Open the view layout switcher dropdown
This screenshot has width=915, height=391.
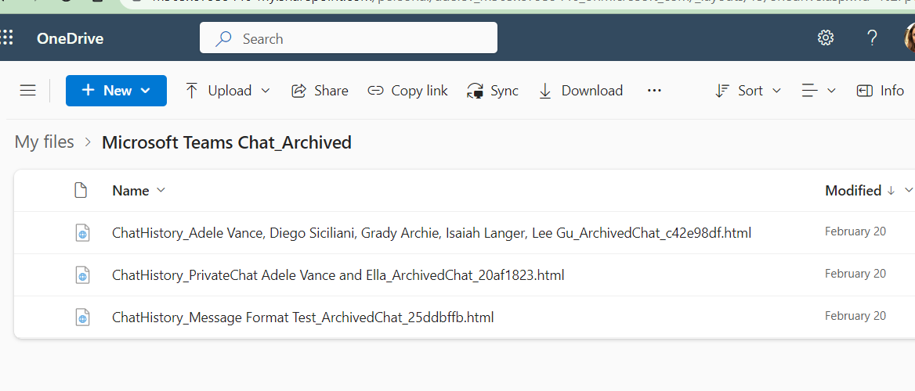point(819,91)
